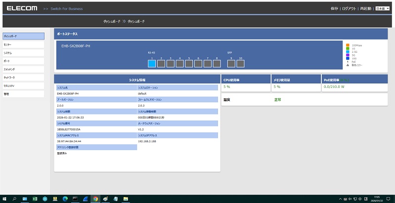This screenshot has height=203, width=395.
Task: Click the orange 100Mbps legend swatch
Action: (348, 45)
